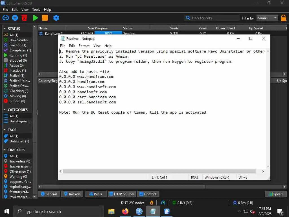Show hidden tray icons chevron
The image size is (289, 217).
(x=239, y=212)
